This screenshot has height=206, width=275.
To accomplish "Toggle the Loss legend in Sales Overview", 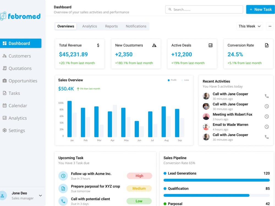I will [185, 80].
